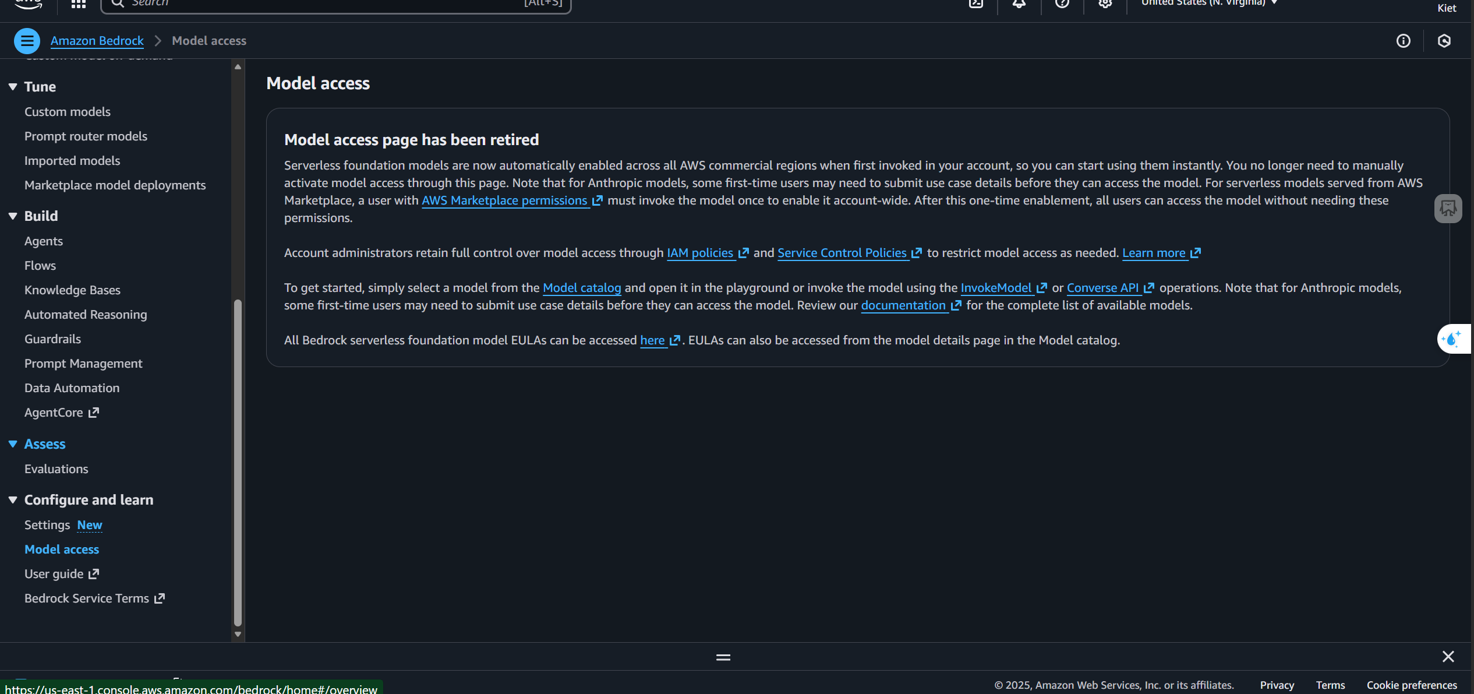The image size is (1474, 694).
Task: Open the AWS services grid icon
Action: (77, 4)
